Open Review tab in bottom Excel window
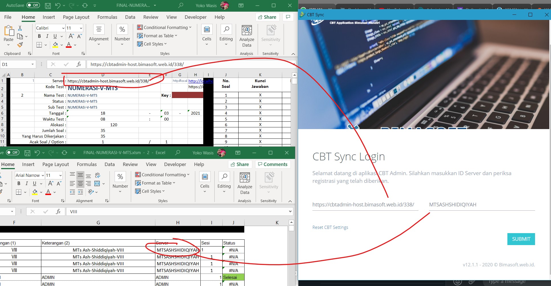Viewport: 551px width, 286px height. pos(130,164)
